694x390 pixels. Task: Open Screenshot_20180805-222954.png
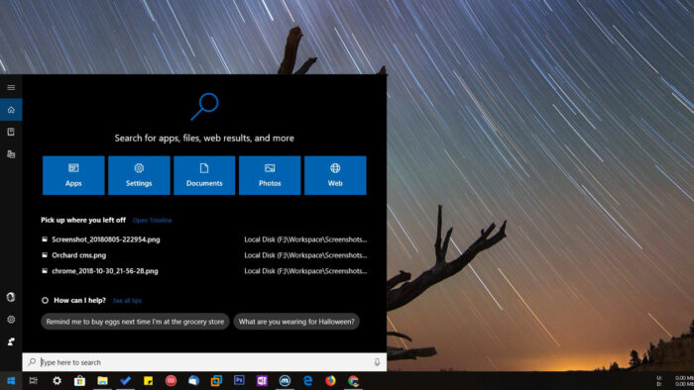point(204,240)
